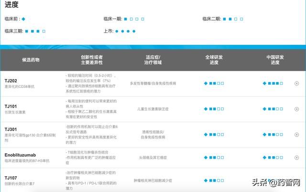This screenshot has width=306, height=192.
Task: Click the 长效生长激素 subtitle
Action: tap(15, 112)
